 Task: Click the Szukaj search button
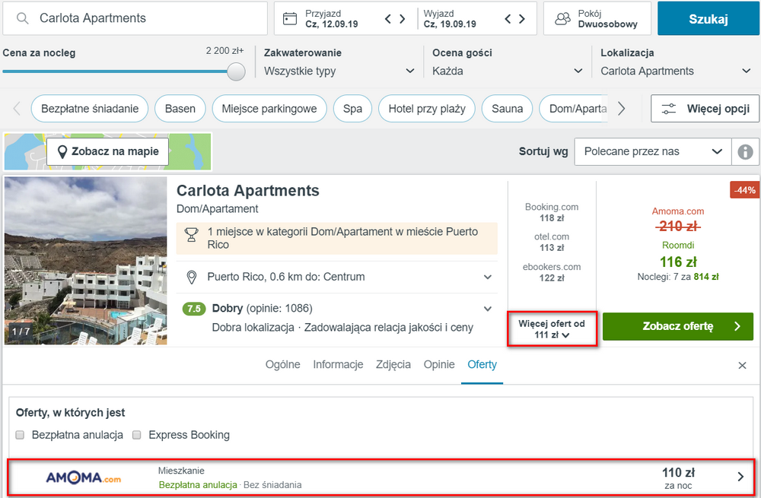[708, 19]
